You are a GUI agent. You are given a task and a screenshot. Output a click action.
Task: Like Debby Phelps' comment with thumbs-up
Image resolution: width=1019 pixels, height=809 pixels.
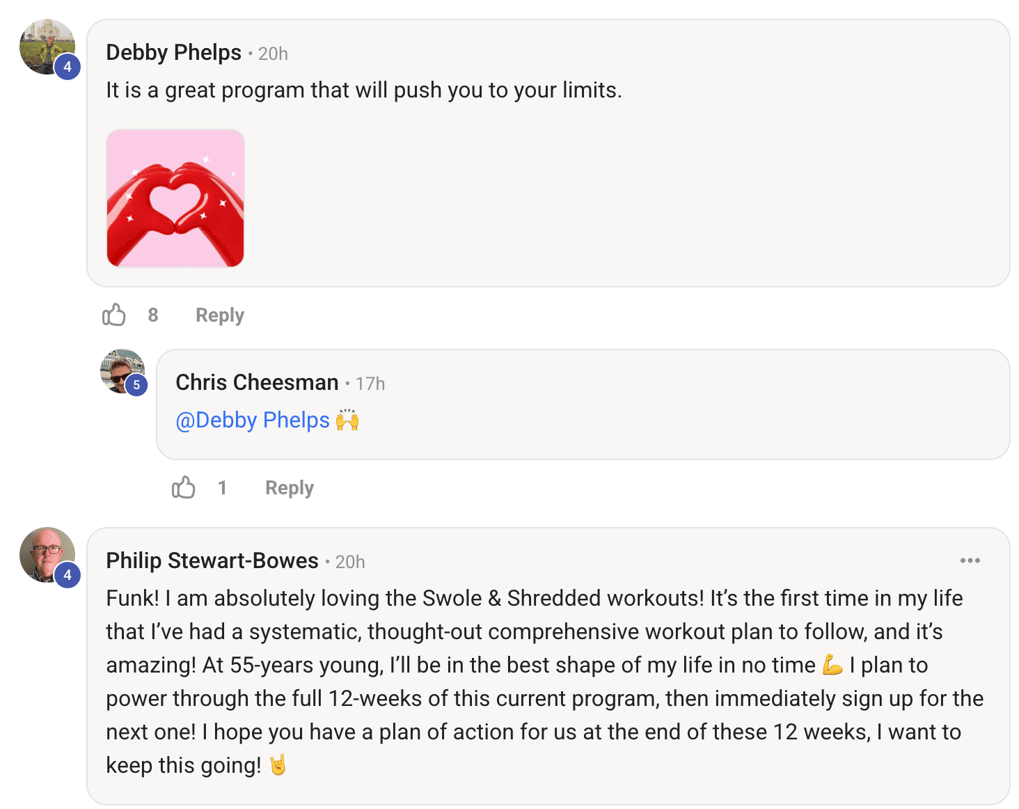tap(114, 315)
